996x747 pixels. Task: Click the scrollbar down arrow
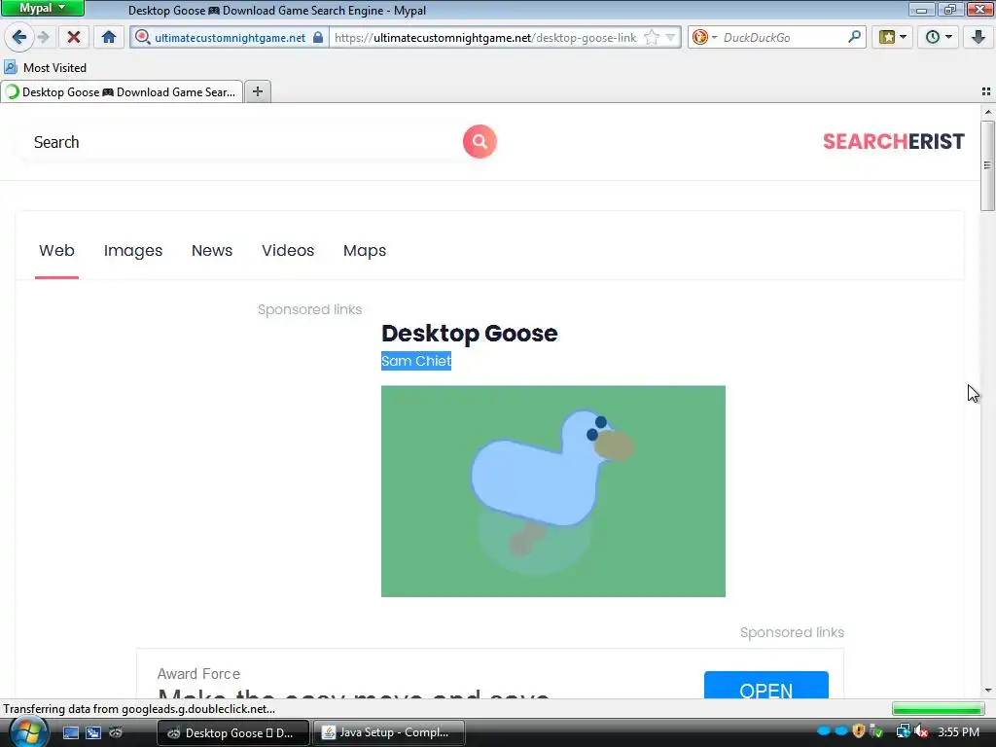tap(987, 691)
